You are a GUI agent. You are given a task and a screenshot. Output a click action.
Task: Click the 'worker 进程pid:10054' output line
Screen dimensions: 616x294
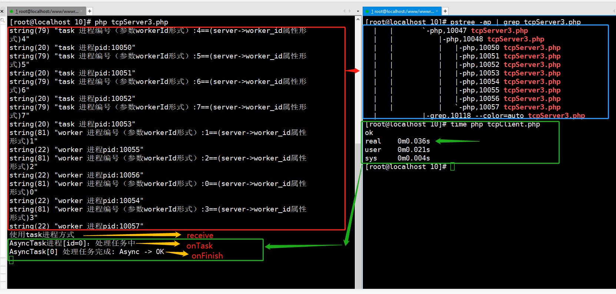point(76,201)
